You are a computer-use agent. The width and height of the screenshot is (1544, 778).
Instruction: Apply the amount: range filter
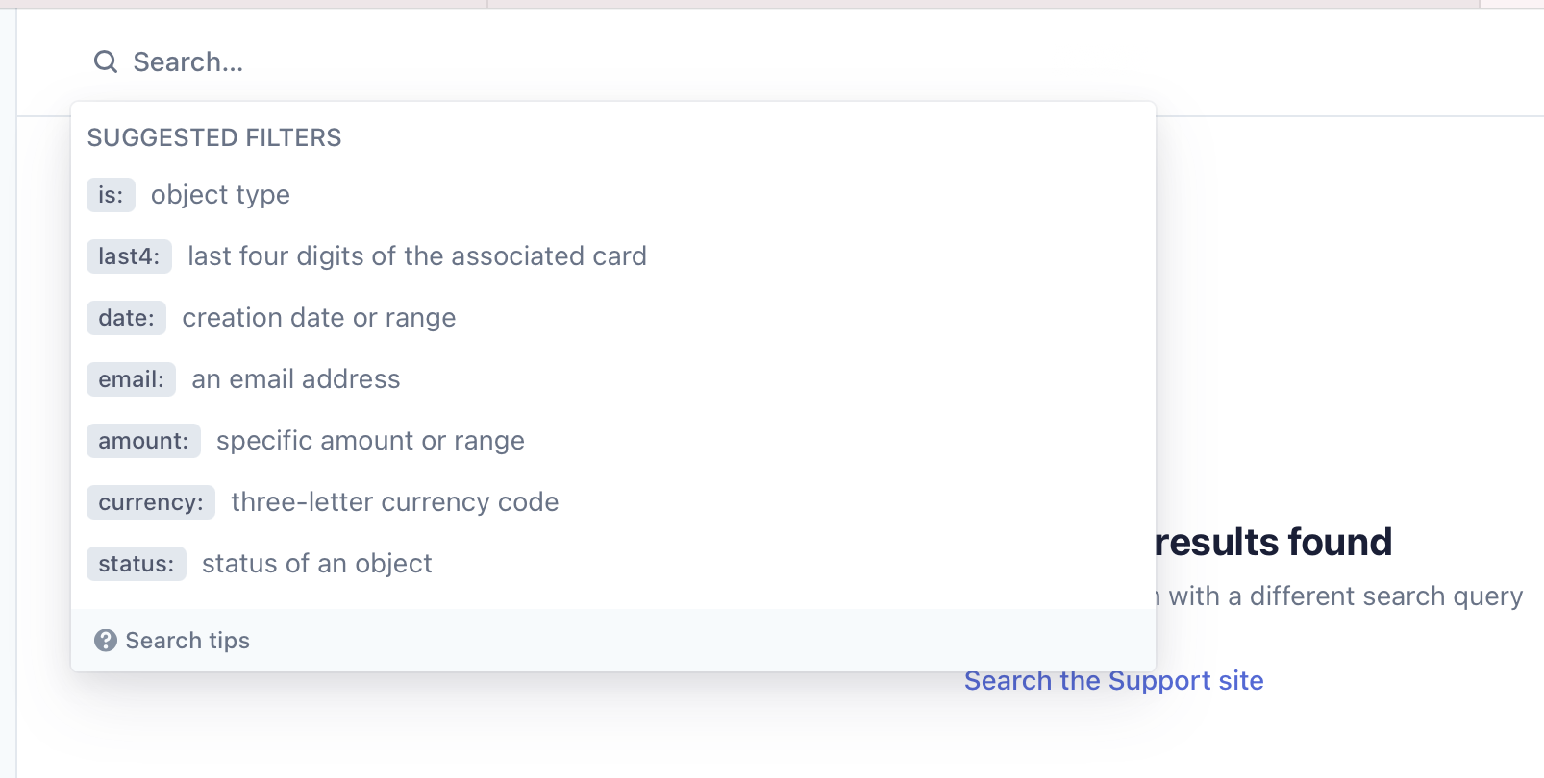pos(143,441)
